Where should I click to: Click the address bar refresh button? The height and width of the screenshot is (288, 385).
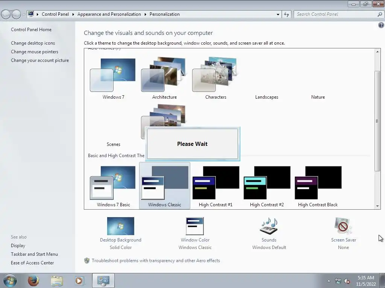click(x=286, y=15)
